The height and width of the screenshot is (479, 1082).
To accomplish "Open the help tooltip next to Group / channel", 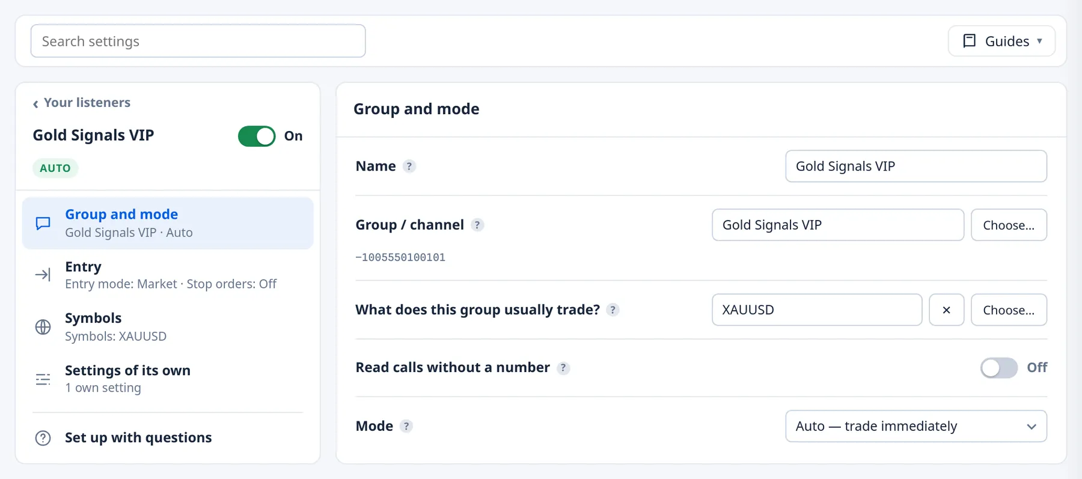I will click(477, 225).
